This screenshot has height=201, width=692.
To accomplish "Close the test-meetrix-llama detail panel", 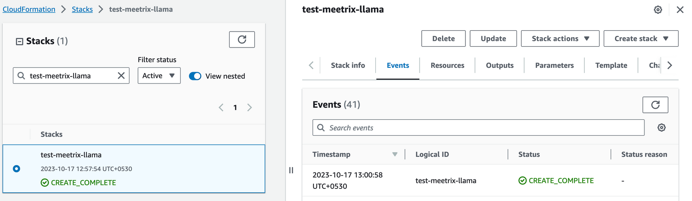I will [680, 10].
